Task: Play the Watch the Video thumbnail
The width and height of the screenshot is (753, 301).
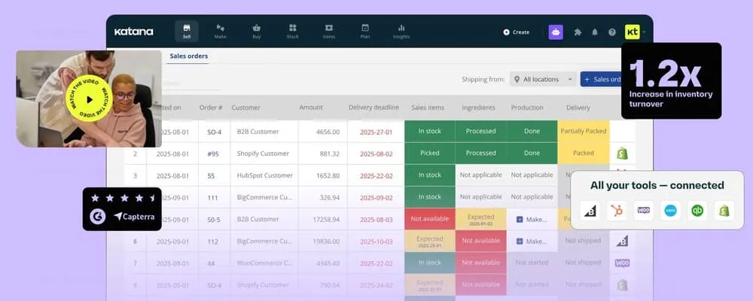Action: click(89, 99)
